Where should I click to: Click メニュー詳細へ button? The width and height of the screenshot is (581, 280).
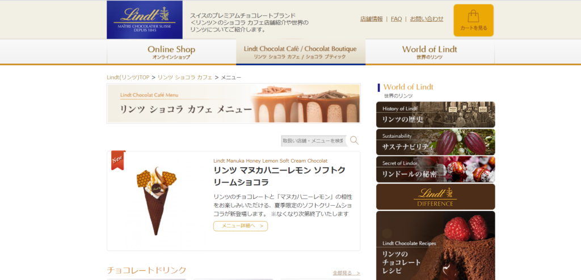241,226
